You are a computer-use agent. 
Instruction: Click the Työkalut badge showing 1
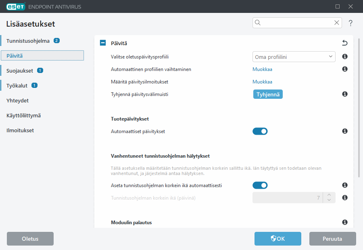[35, 85]
